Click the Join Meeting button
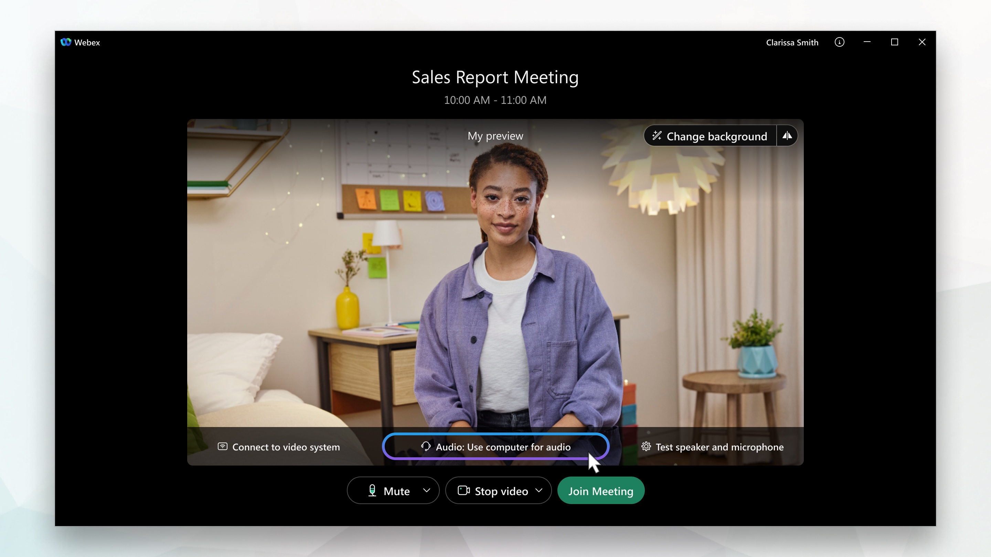991x557 pixels. click(x=601, y=491)
